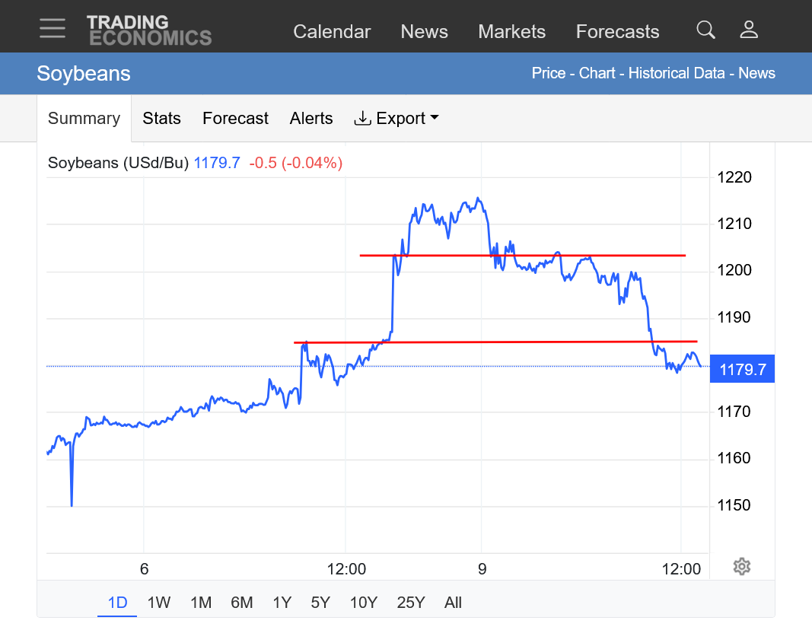812x630 pixels.
Task: Open the Forecasts navigation item
Action: (x=617, y=32)
